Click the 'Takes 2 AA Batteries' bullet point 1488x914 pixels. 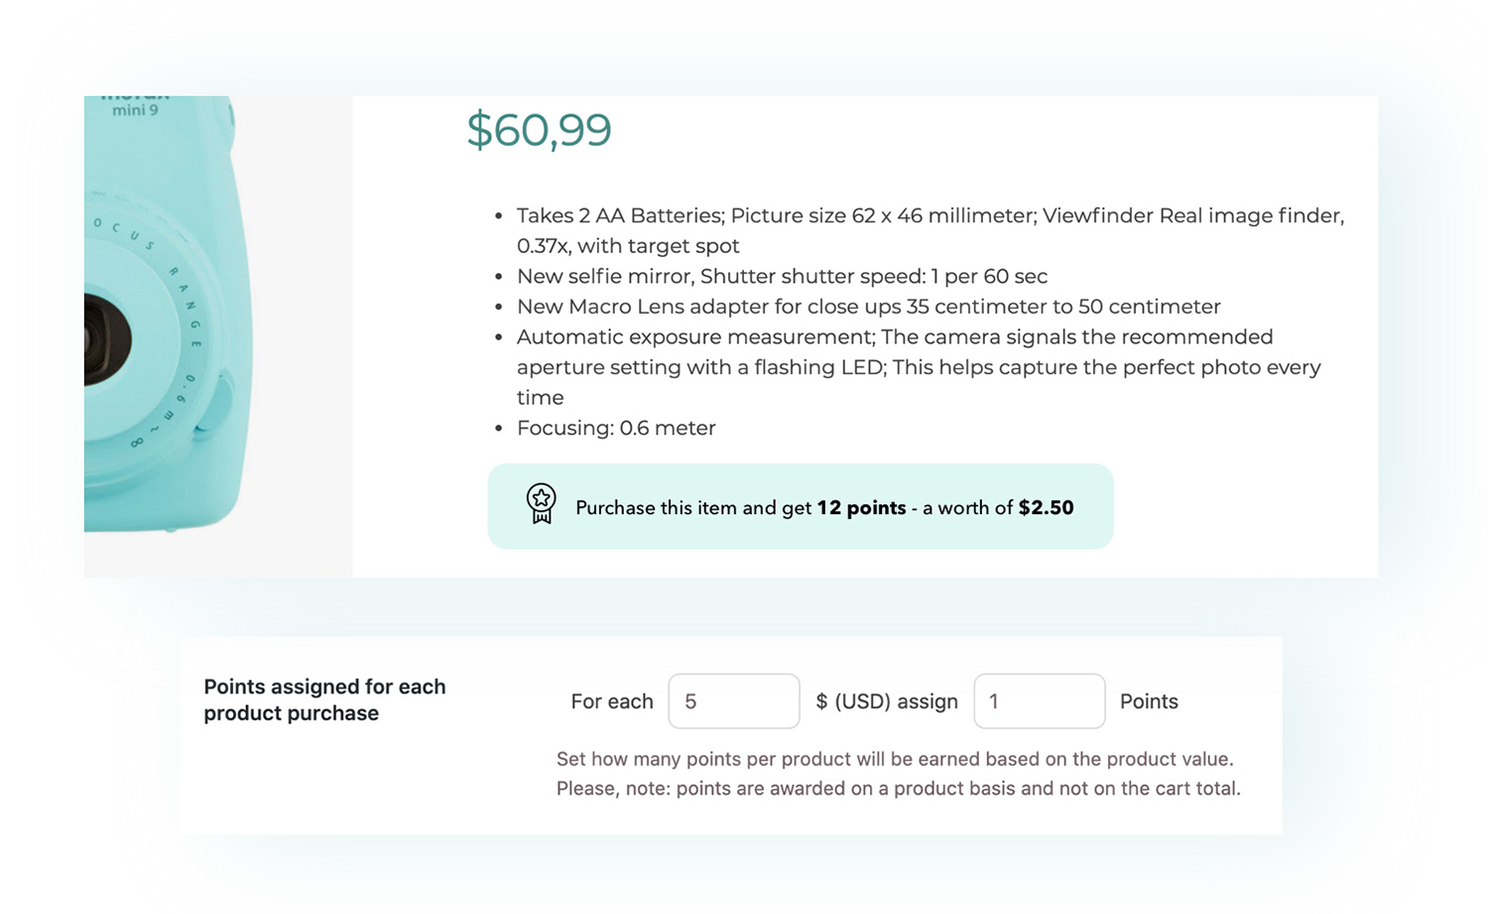930,230
